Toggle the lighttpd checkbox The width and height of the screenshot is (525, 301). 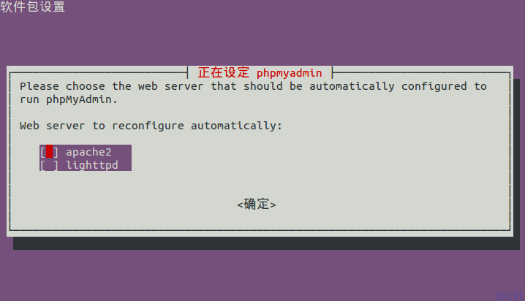point(49,165)
